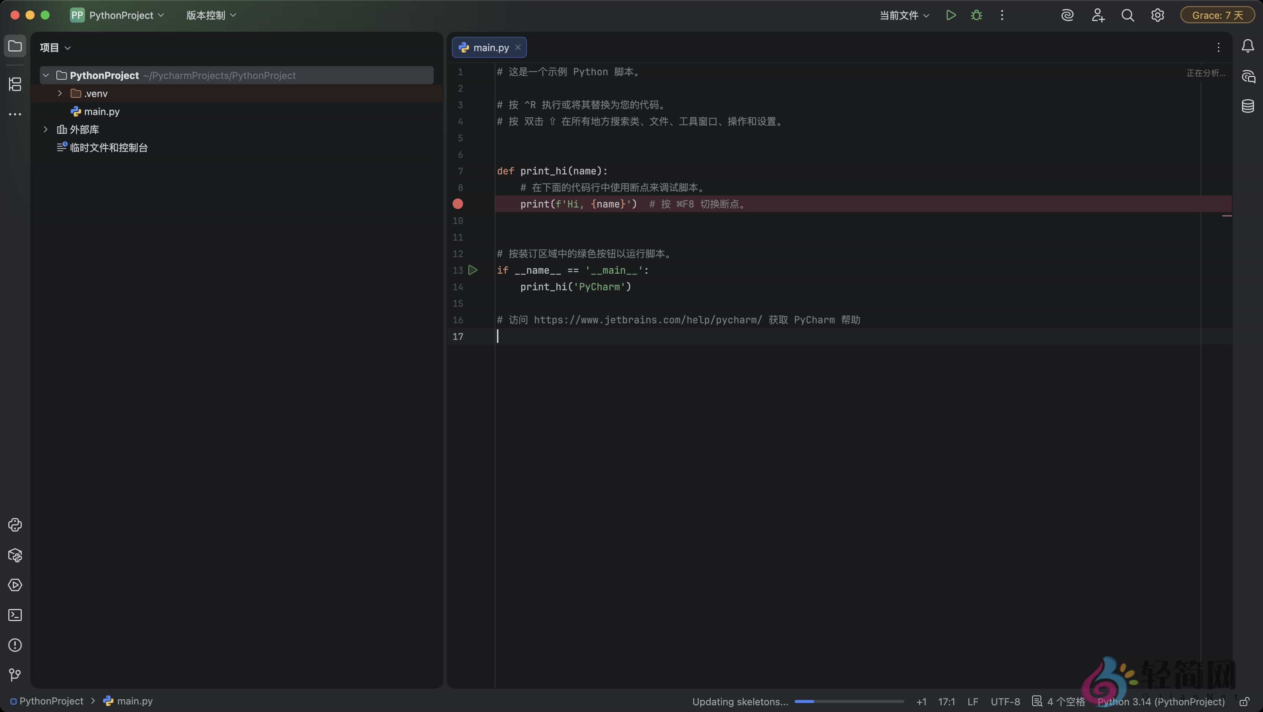
Task: Toggle the breakpoint on line 9
Action: coord(457,204)
